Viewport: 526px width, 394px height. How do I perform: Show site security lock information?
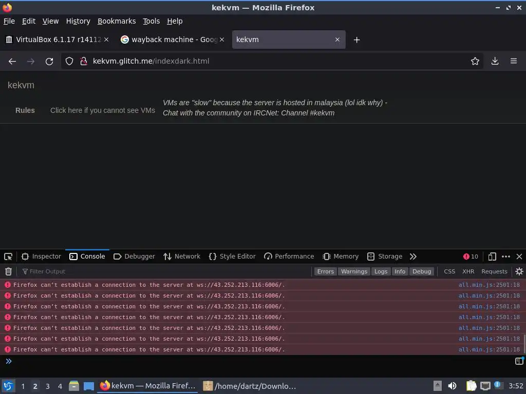84,61
